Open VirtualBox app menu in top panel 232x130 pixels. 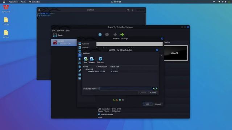coord(35,2)
